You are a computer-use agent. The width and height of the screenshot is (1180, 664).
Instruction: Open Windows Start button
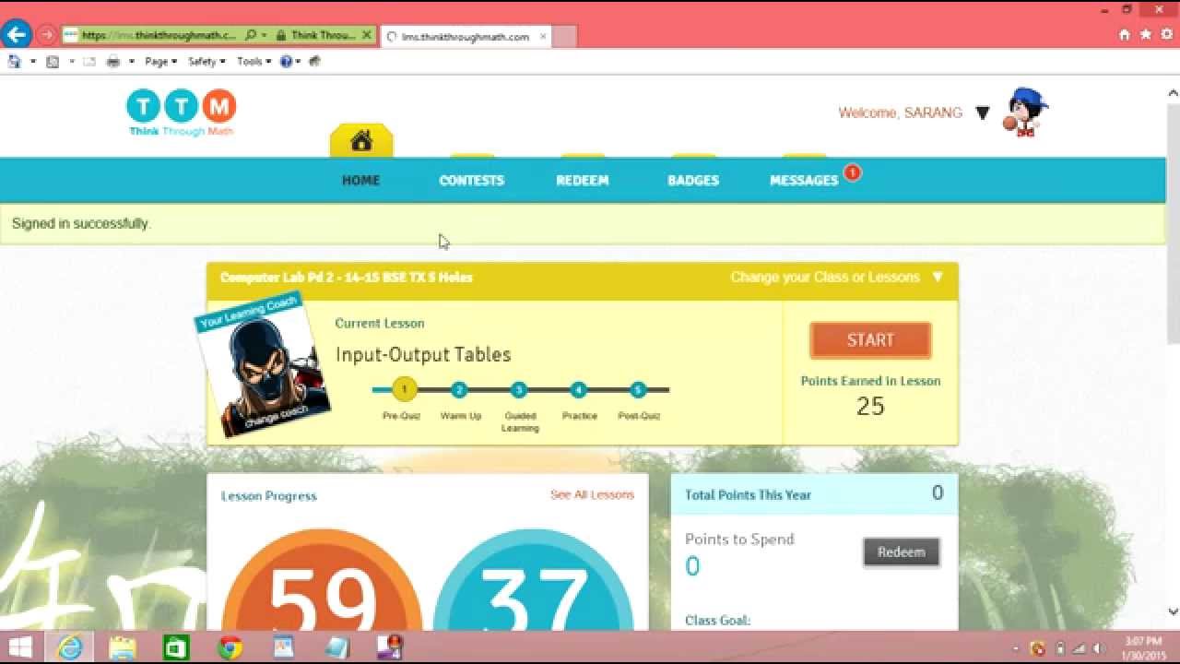click(20, 647)
